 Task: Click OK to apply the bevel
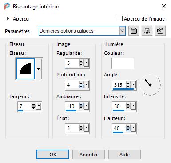[x=53, y=155]
